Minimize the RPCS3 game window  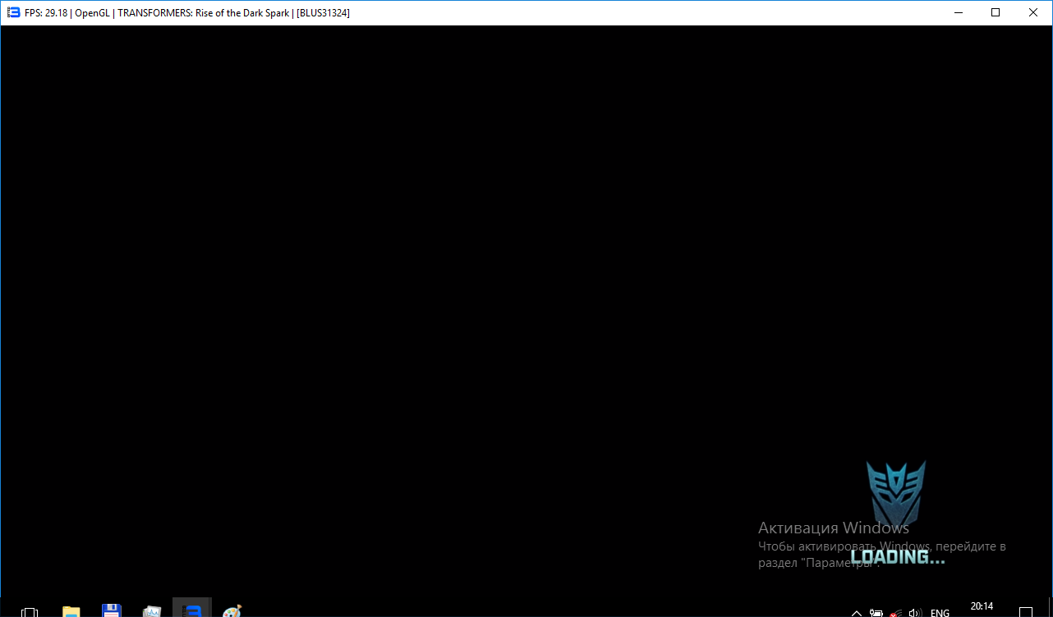pyautogui.click(x=958, y=12)
